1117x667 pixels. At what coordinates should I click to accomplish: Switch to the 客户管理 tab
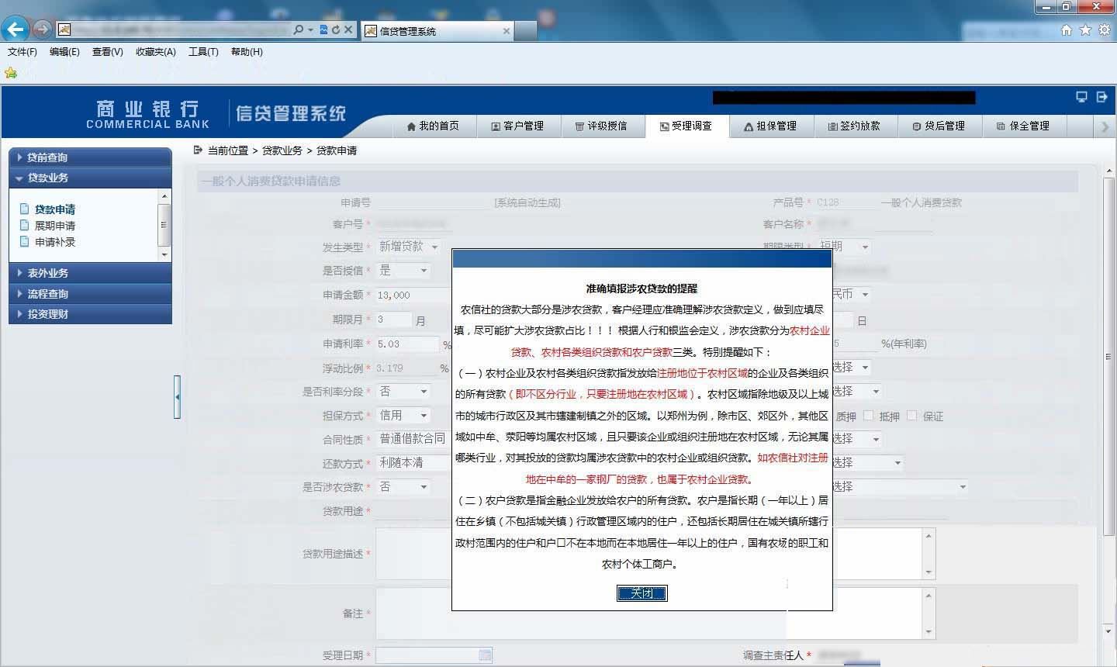[517, 126]
